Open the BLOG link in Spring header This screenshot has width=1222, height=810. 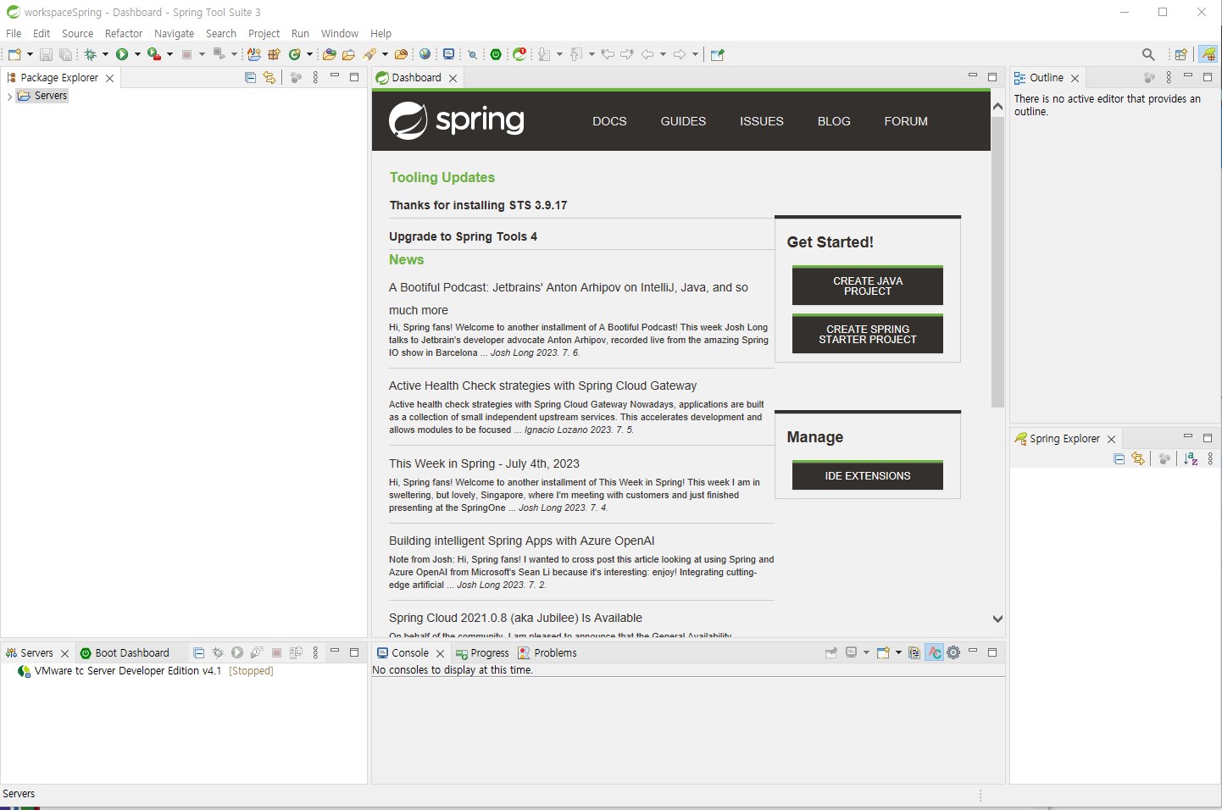[834, 121]
